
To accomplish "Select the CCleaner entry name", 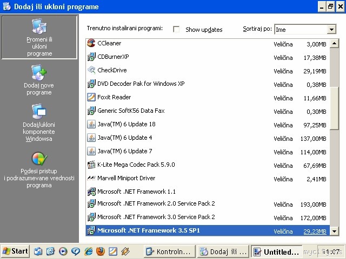I will pyautogui.click(x=109, y=43).
